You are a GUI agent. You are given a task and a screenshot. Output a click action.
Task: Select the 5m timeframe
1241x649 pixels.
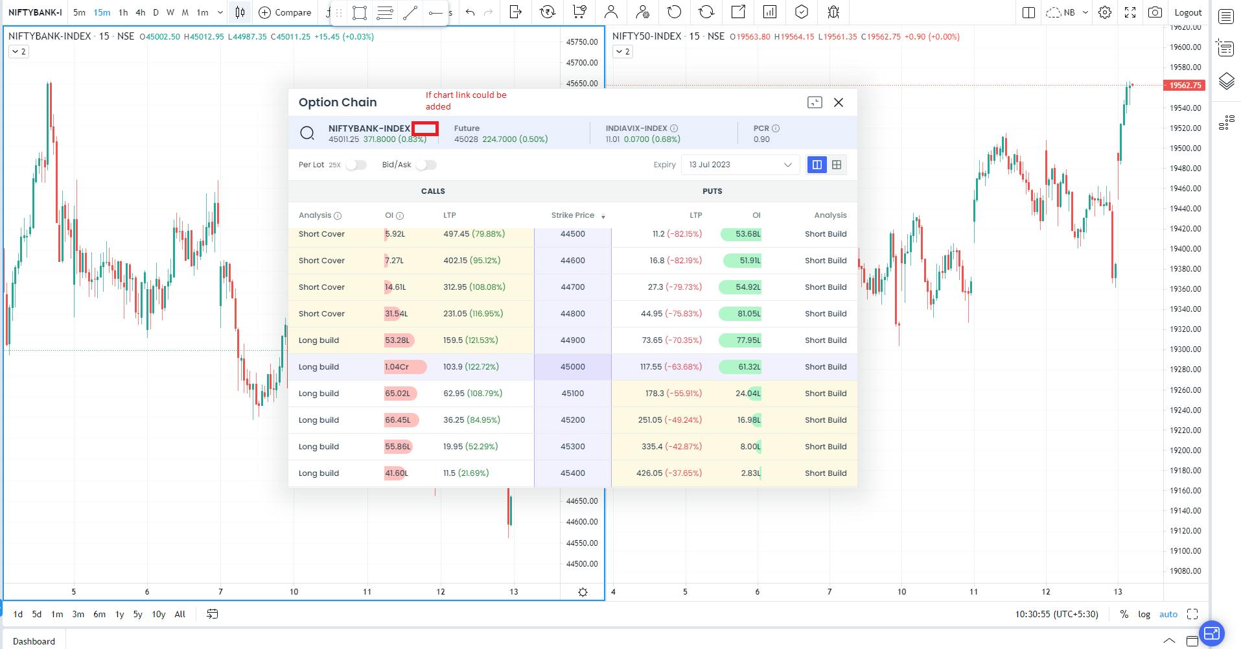[x=79, y=12]
